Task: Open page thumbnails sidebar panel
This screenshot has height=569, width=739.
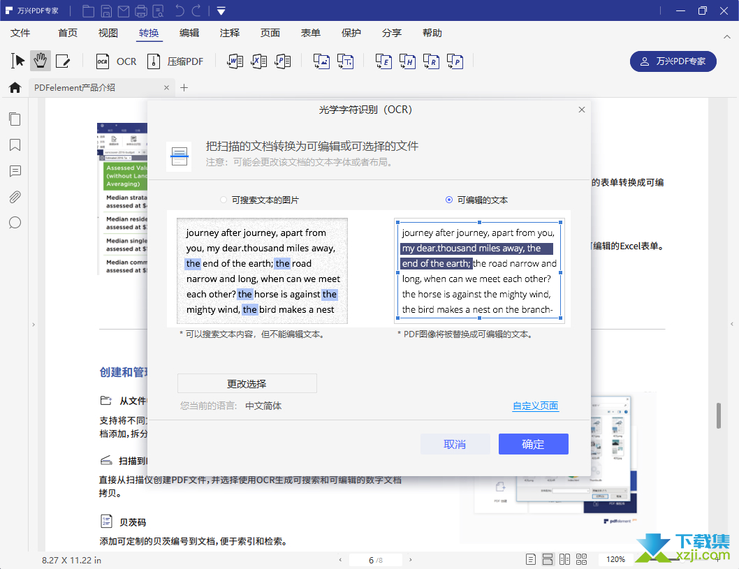Action: (x=15, y=119)
